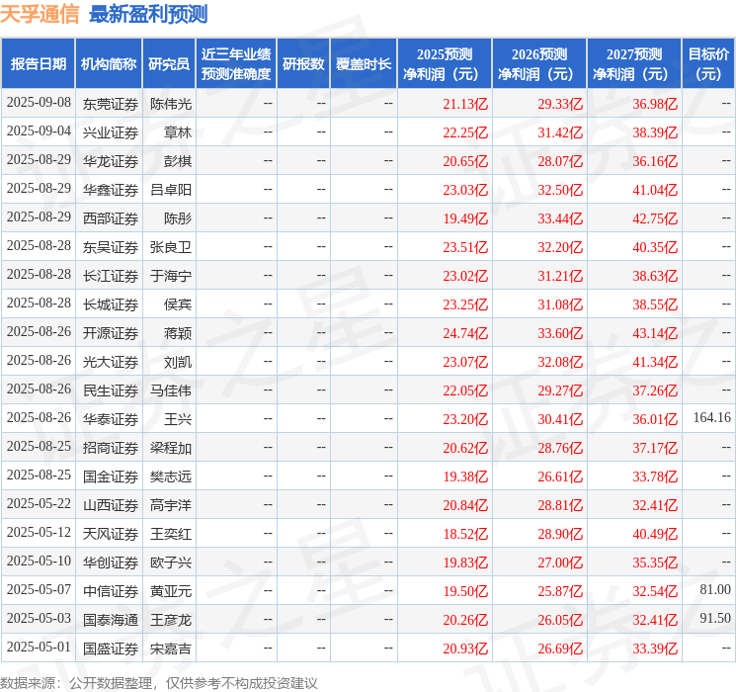Select the 华创证券 institution cell

pos(111,562)
